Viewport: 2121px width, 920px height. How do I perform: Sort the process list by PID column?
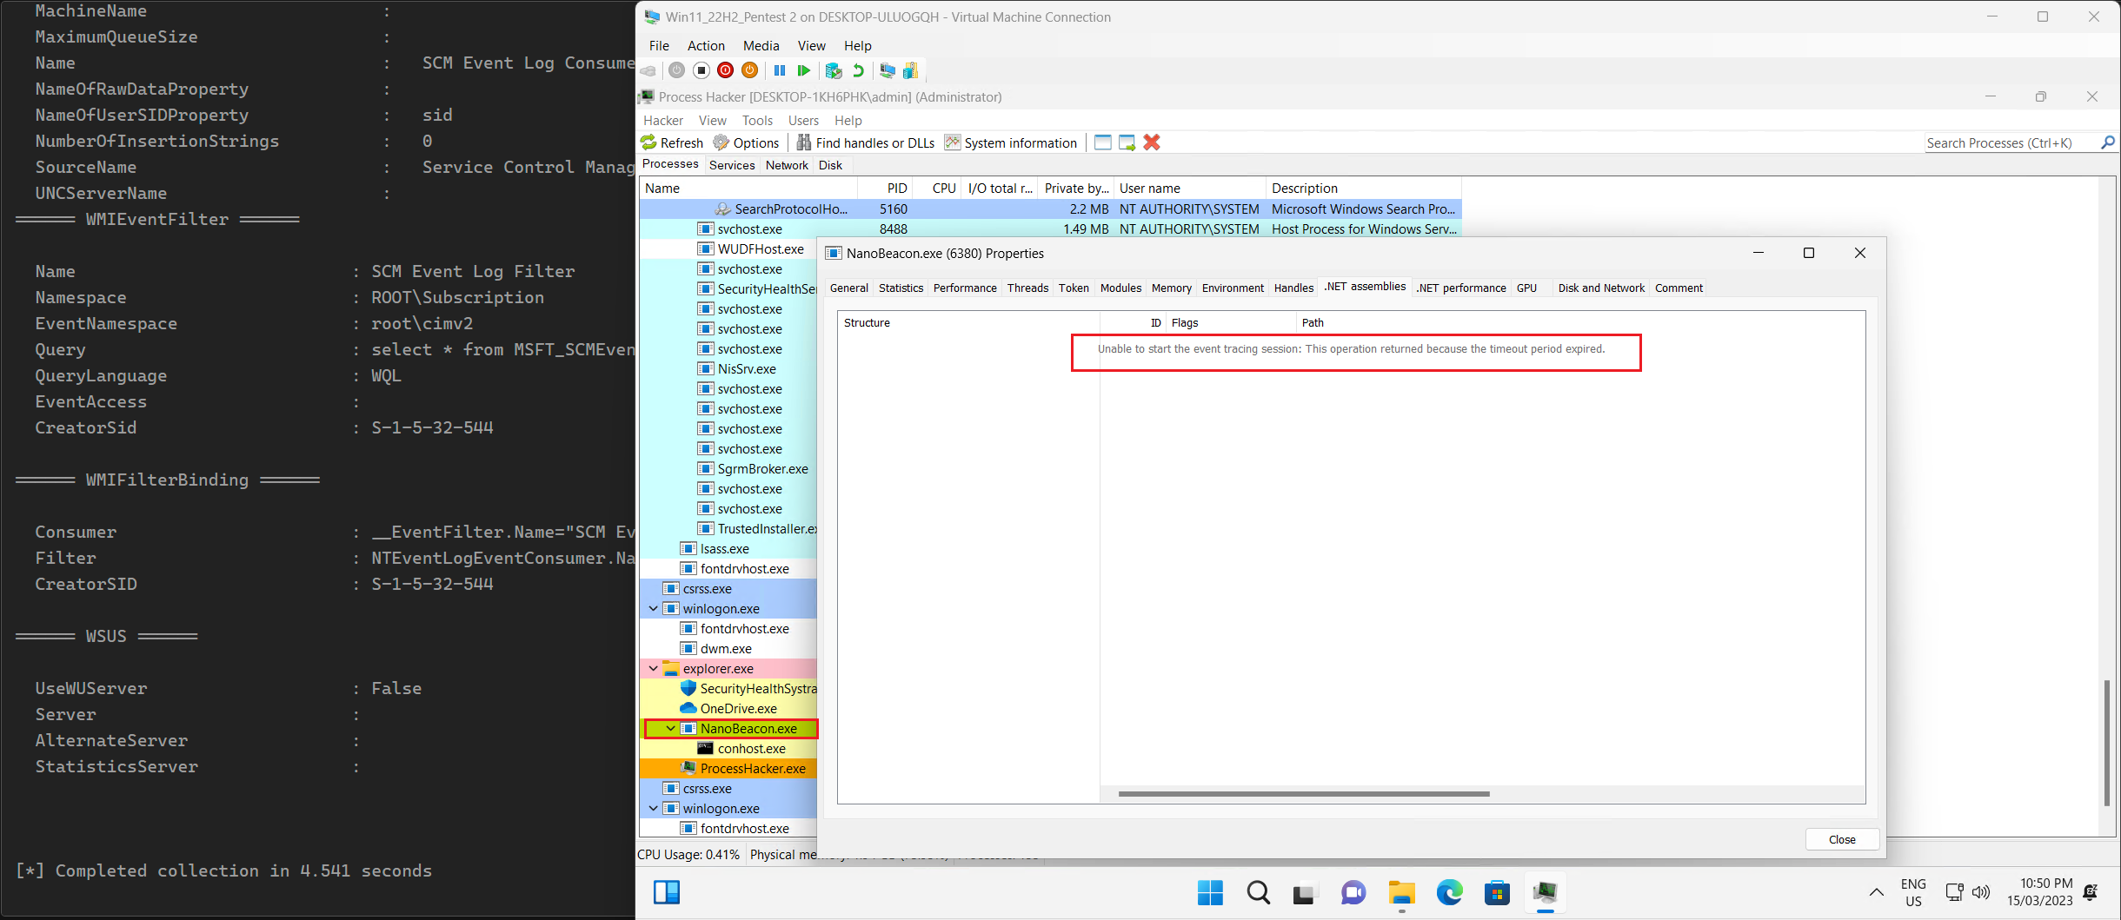tap(885, 188)
